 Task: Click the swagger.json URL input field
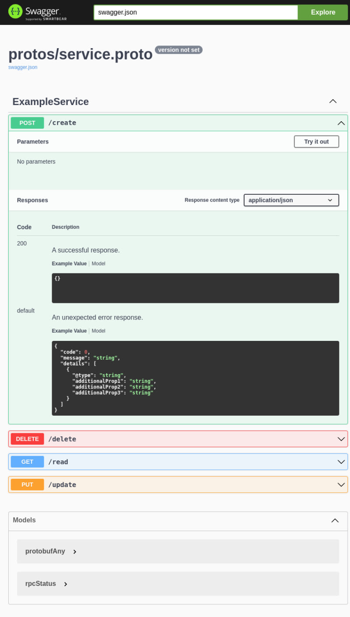(x=196, y=12)
